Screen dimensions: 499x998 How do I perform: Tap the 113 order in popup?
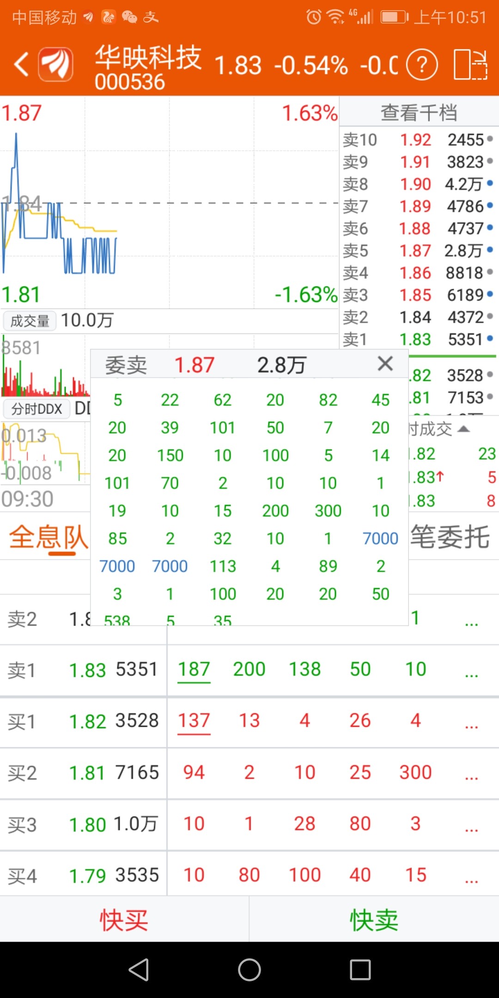pyautogui.click(x=223, y=566)
